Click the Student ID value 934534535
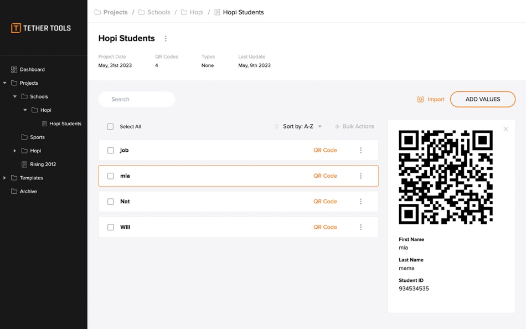This screenshot has width=526, height=329. pos(414,289)
